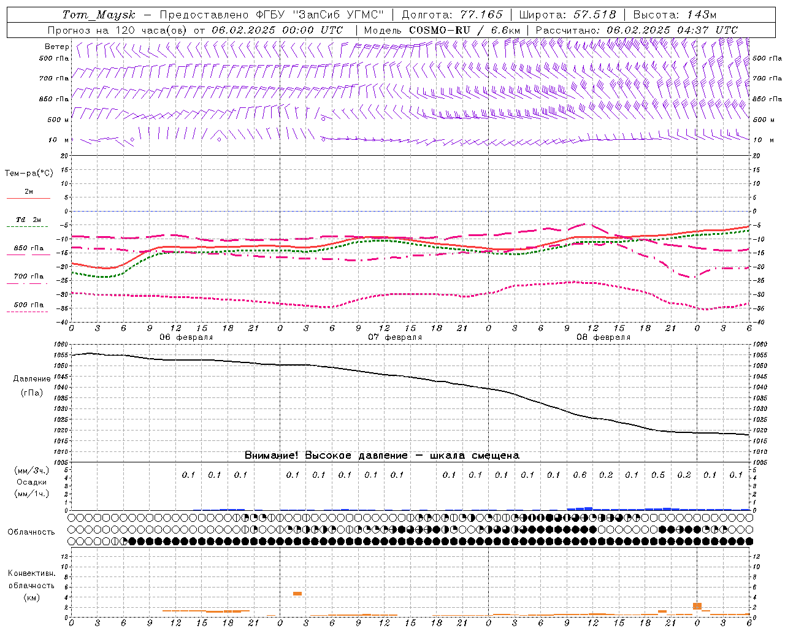Screen dimensions: 785x628
Task: Click the (мм/1ч.) precipitation unit label
Action: click(31, 494)
